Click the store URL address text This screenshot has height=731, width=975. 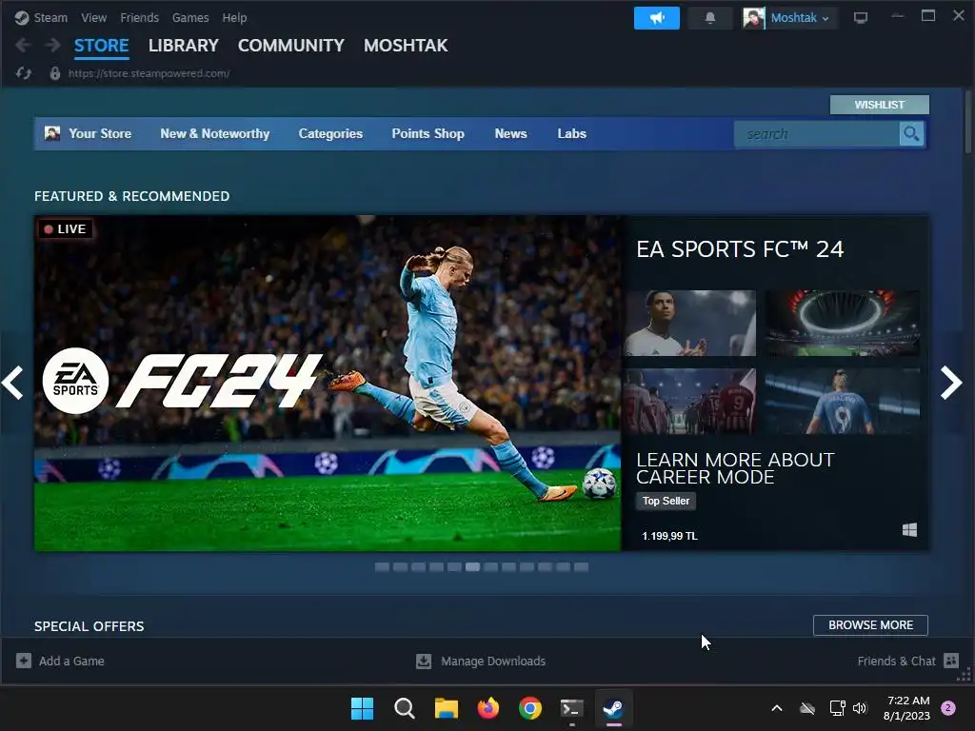[x=149, y=73]
